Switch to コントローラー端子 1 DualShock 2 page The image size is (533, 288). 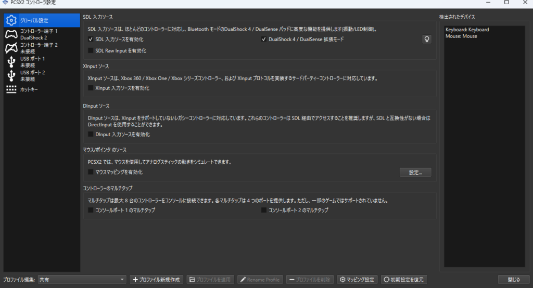[x=42, y=34]
